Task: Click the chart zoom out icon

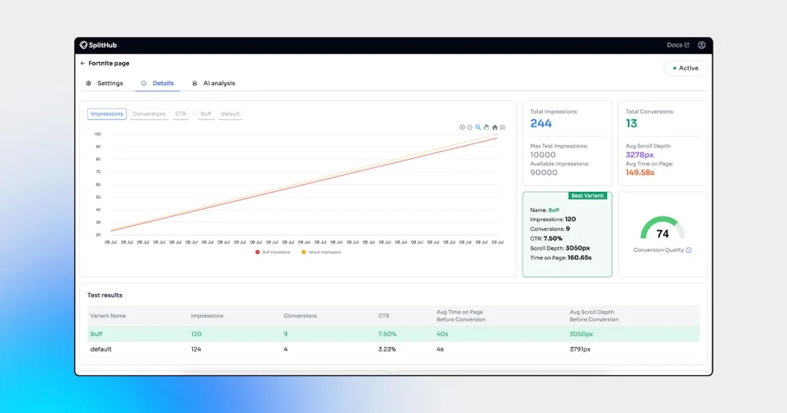Action: click(x=470, y=127)
